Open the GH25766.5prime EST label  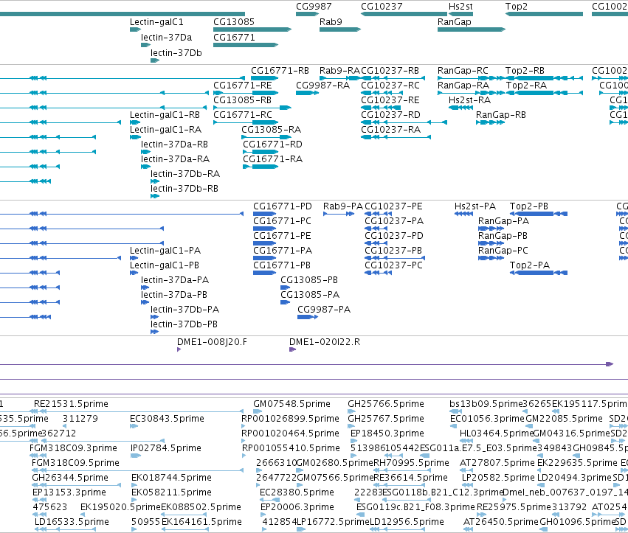pos(386,404)
